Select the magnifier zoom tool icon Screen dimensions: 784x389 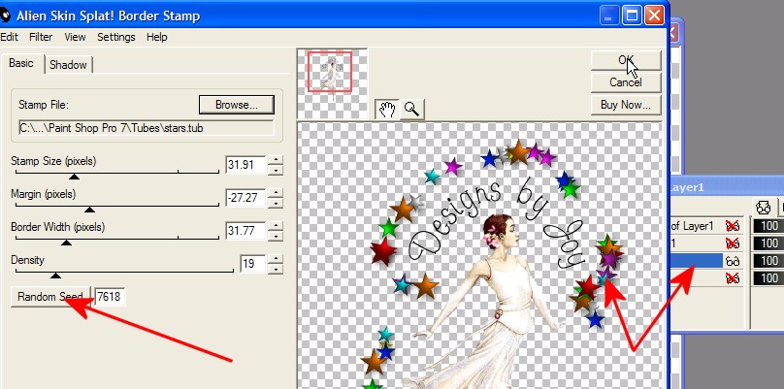tap(412, 109)
